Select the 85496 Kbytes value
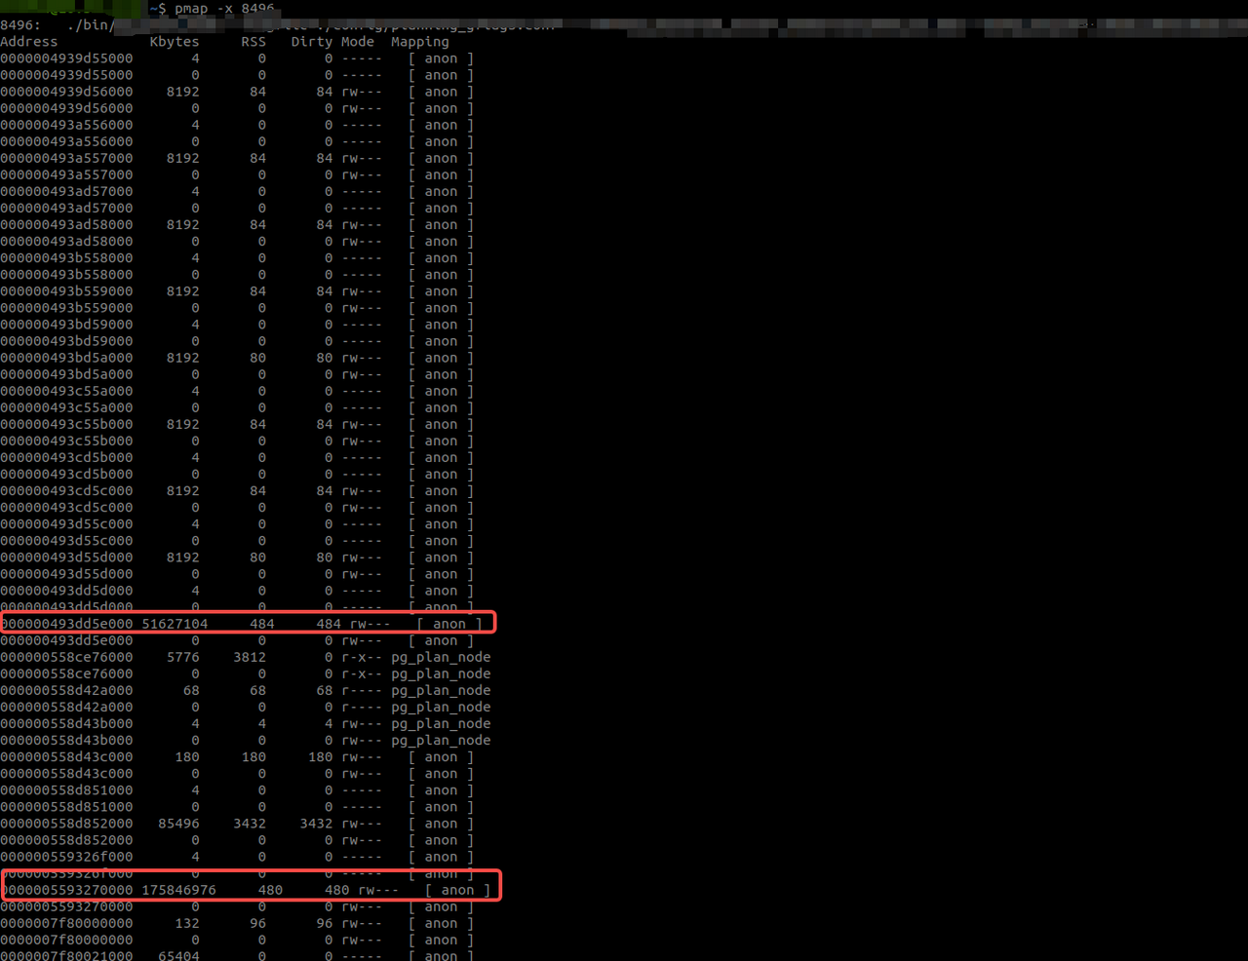This screenshot has height=961, width=1248. [x=178, y=824]
